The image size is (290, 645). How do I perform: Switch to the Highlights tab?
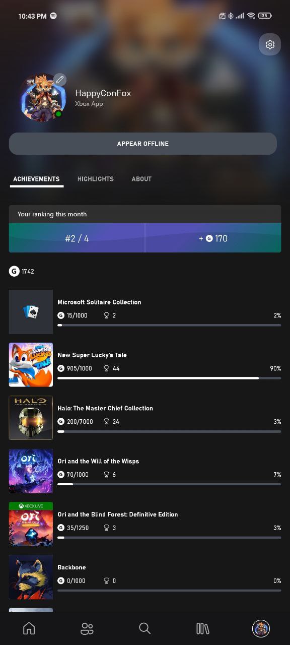coord(96,179)
